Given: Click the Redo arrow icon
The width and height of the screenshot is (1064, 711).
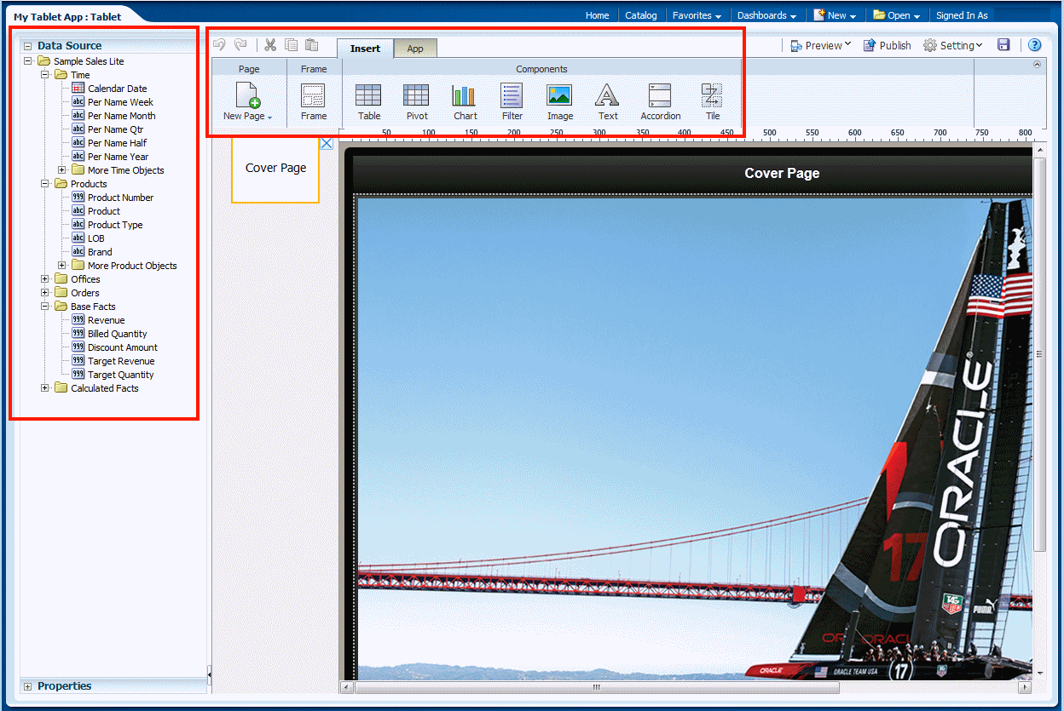Looking at the screenshot, I should coord(240,45).
